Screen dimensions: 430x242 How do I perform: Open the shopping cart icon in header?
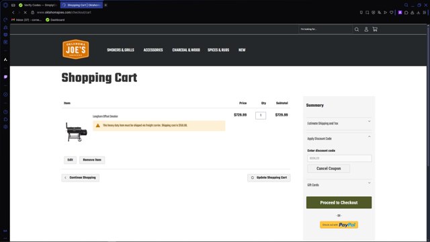(x=375, y=30)
